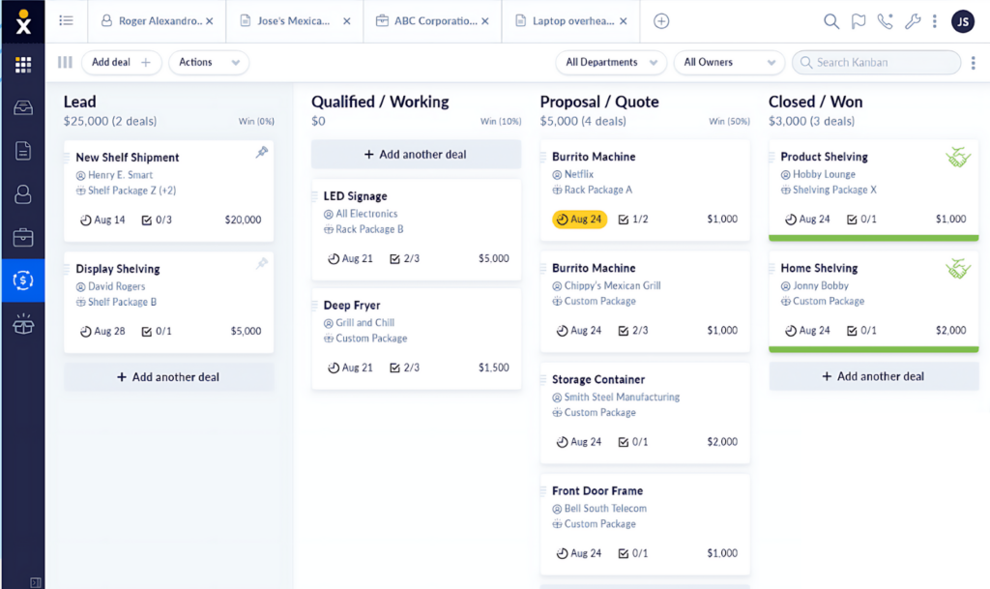Screen dimensions: 990x589
Task: Click the search magnifier icon in top bar
Action: [831, 21]
